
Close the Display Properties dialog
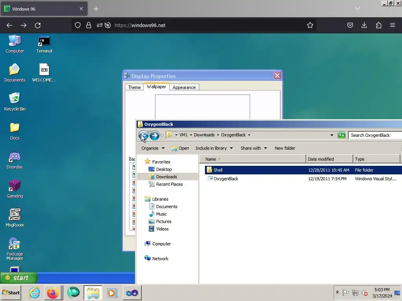[277, 76]
